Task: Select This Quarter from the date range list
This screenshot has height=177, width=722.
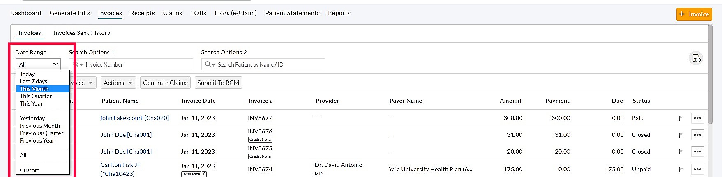Action: (x=36, y=97)
